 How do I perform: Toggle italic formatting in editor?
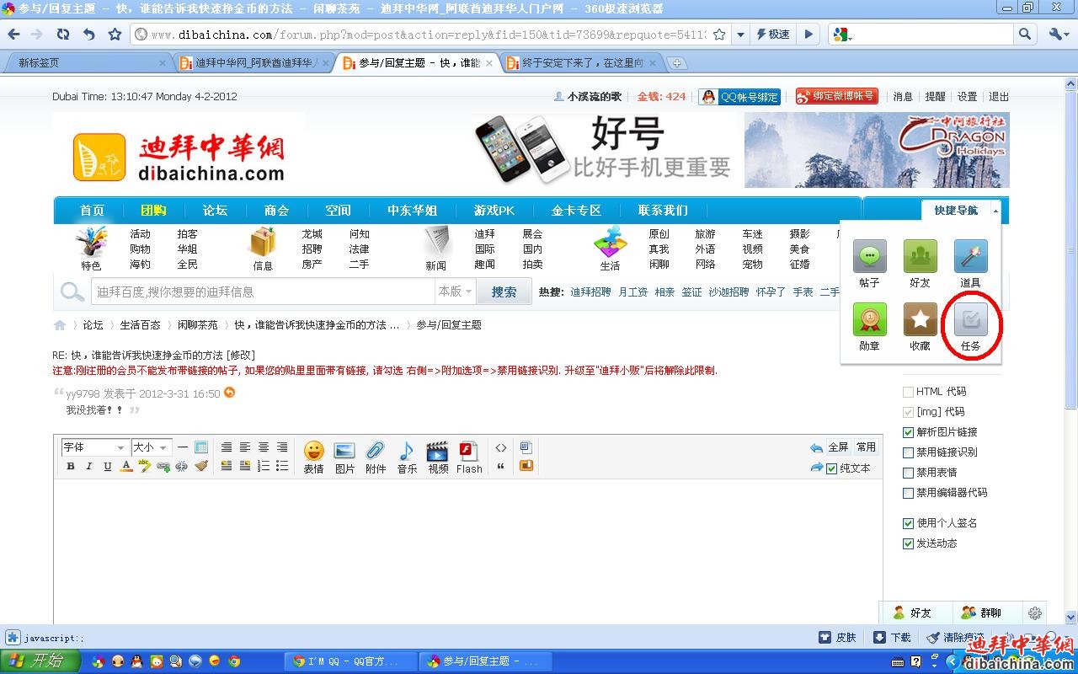(89, 466)
